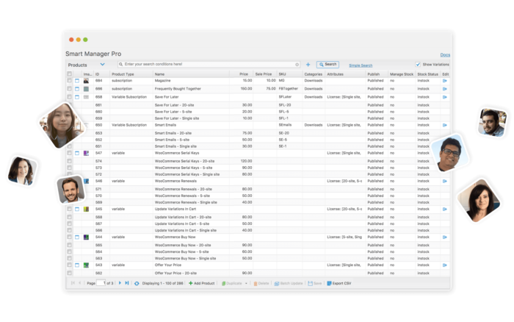Click the edit icon for the Magazine row
514x322 pixels.
[x=444, y=80]
